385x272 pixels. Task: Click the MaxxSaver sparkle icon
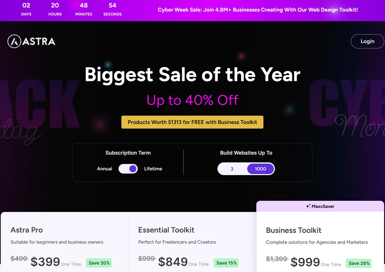pyautogui.click(x=308, y=206)
